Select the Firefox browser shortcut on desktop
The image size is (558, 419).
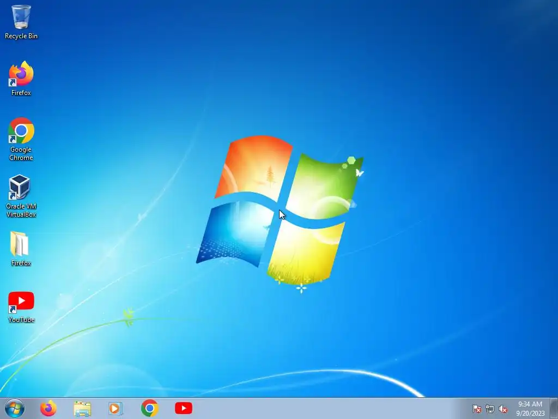21,79
